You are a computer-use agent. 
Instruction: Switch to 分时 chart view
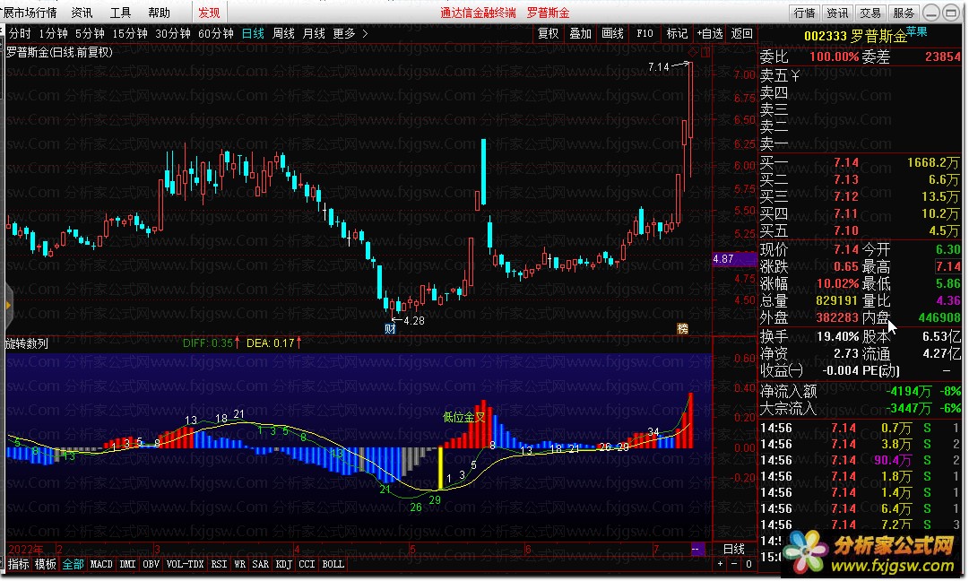click(19, 33)
